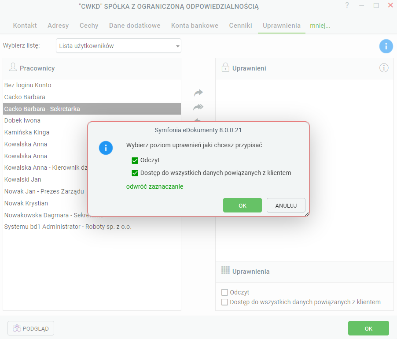Select Bez loginu Konto in the list

click(92, 85)
